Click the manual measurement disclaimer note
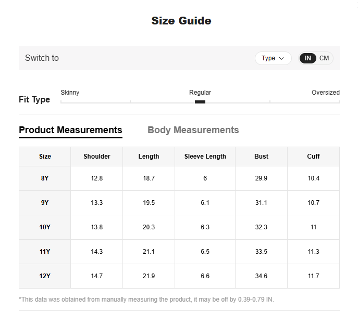The height and width of the screenshot is (312, 358). pyautogui.click(x=146, y=300)
